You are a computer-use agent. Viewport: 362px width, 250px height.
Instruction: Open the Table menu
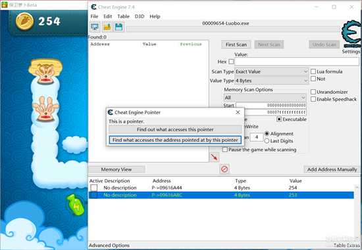coord(123,16)
